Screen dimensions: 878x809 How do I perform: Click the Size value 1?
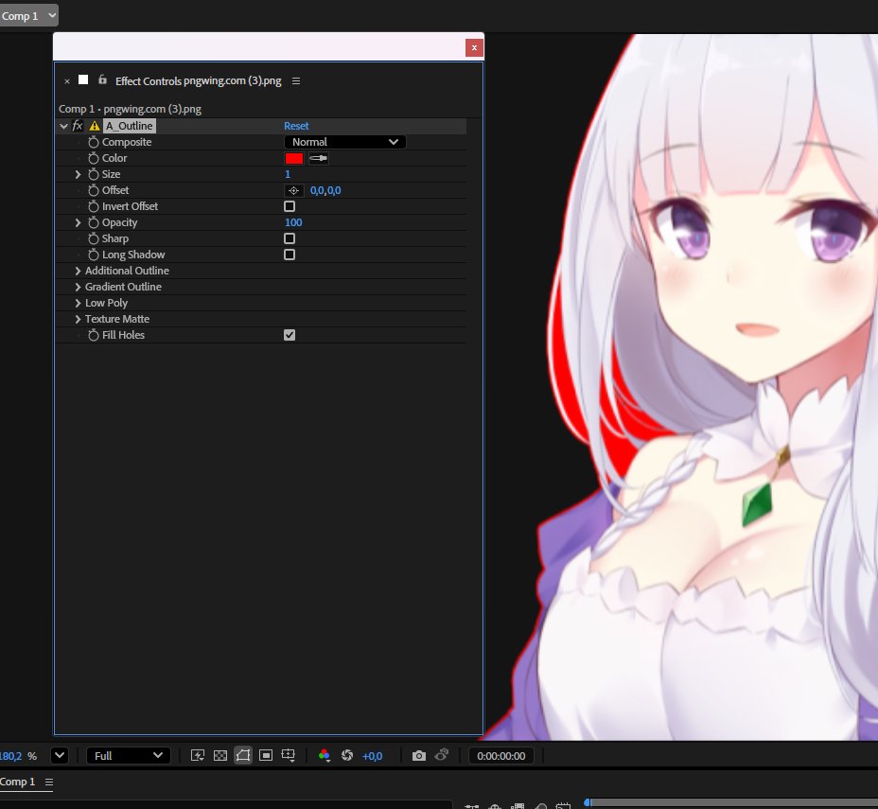(x=288, y=175)
